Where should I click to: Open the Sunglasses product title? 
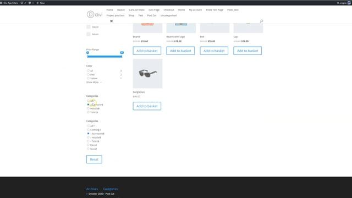[139, 92]
